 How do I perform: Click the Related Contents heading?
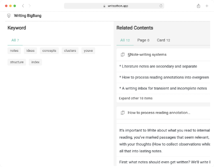pos(135,28)
